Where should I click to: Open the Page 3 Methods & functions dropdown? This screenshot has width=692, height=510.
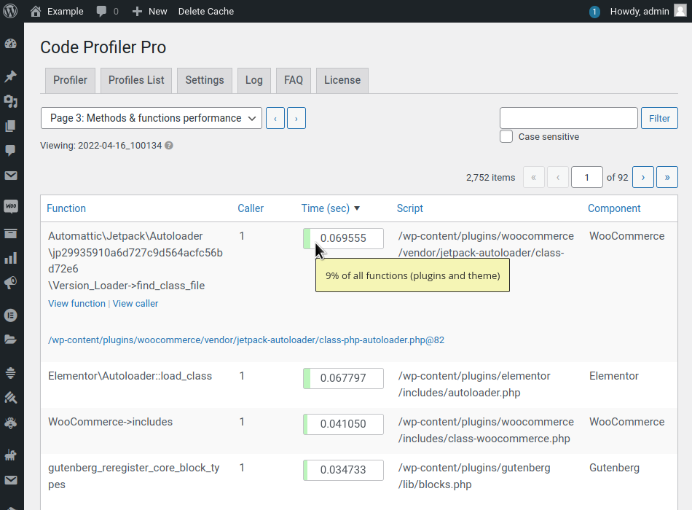tap(152, 118)
